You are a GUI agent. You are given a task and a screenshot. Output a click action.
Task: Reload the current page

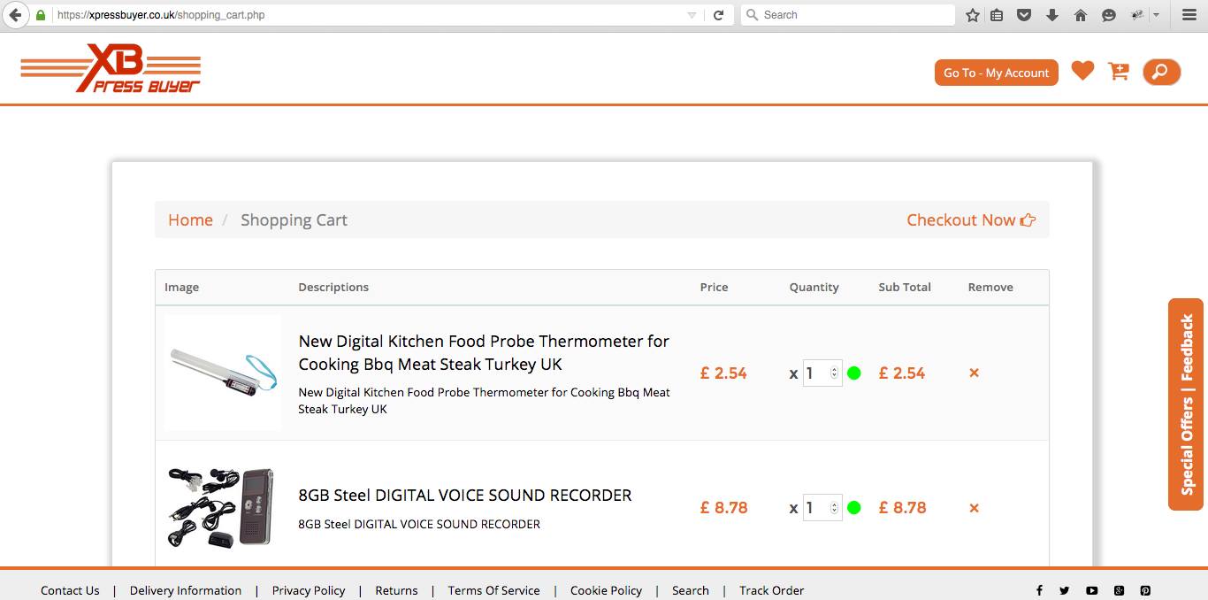[x=719, y=15]
